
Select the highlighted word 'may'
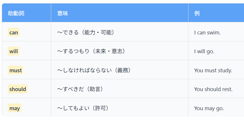coord(14,108)
